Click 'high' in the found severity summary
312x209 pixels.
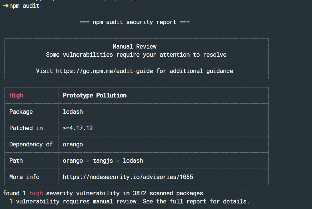(x=36, y=193)
